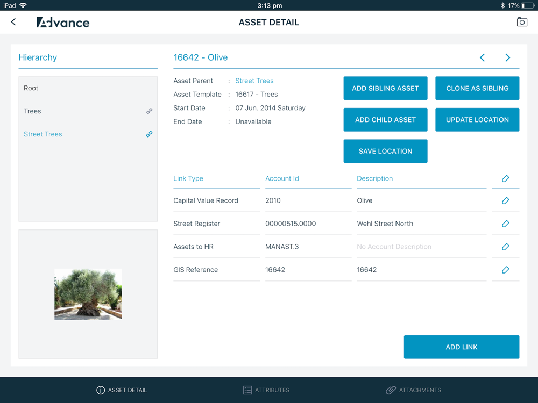Edit the GIS Reference link
Screen dimensions: 538x403
coord(505,270)
